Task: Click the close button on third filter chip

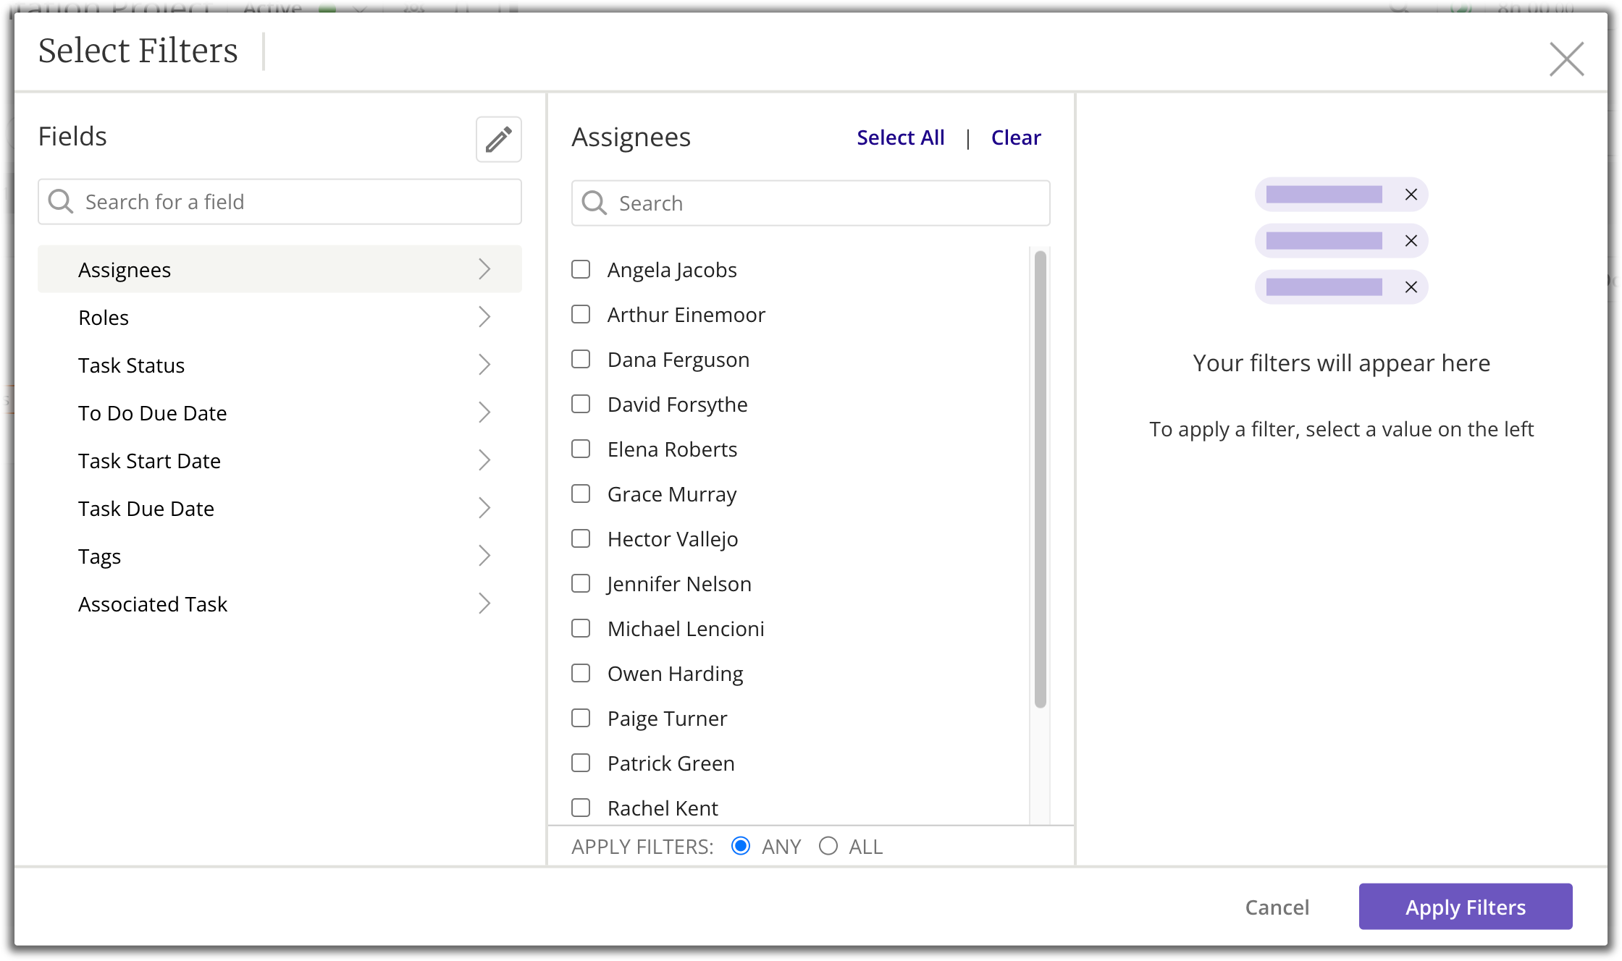Action: 1411,286
